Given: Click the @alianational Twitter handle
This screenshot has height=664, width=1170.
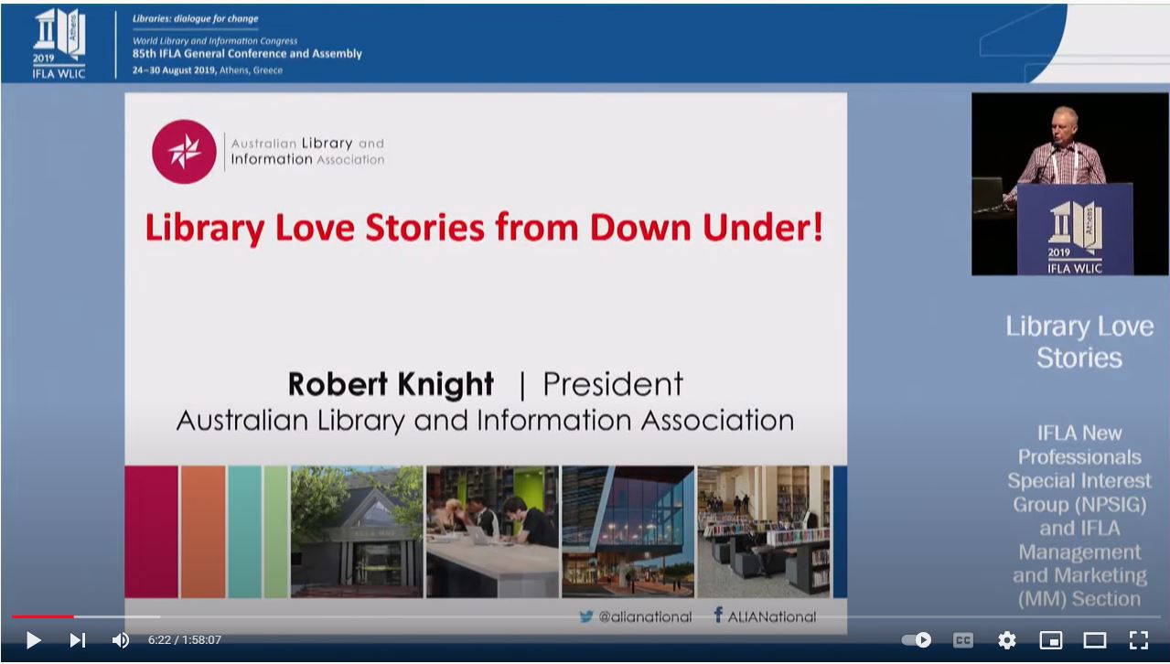Looking at the screenshot, I should click(x=645, y=617).
